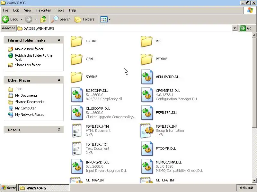Select the CFGMGR32.DLL file icon
This screenshot has width=257, height=192.
click(x=147, y=95)
